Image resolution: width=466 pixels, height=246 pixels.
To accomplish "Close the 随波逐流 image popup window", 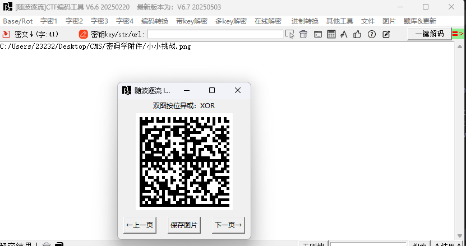I will [x=238, y=90].
